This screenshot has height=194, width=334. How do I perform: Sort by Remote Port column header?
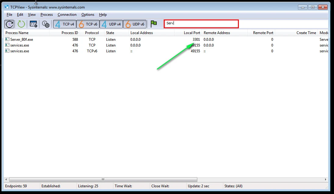click(261, 33)
